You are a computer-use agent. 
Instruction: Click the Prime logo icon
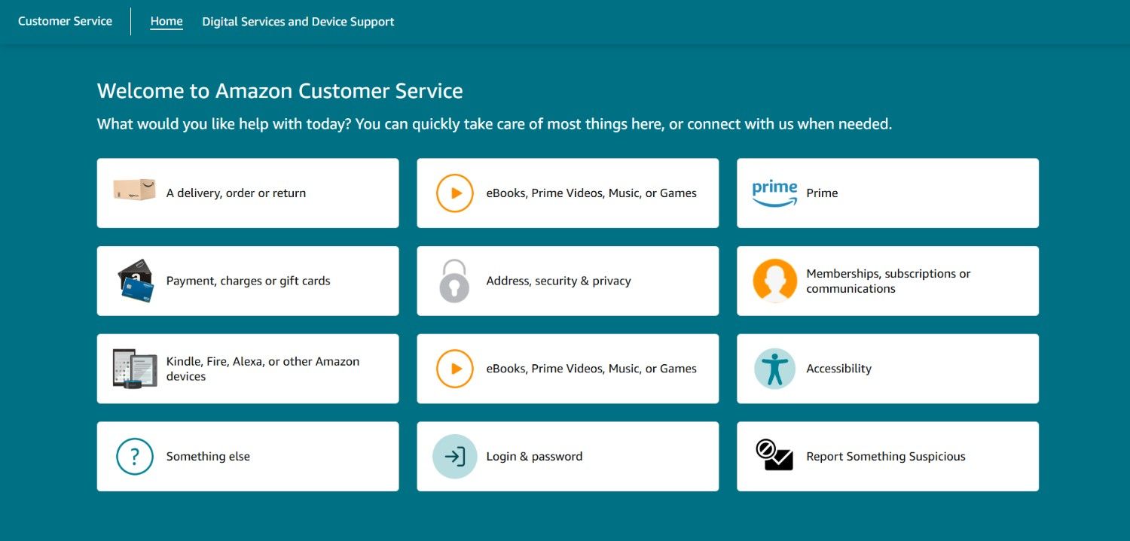(774, 193)
